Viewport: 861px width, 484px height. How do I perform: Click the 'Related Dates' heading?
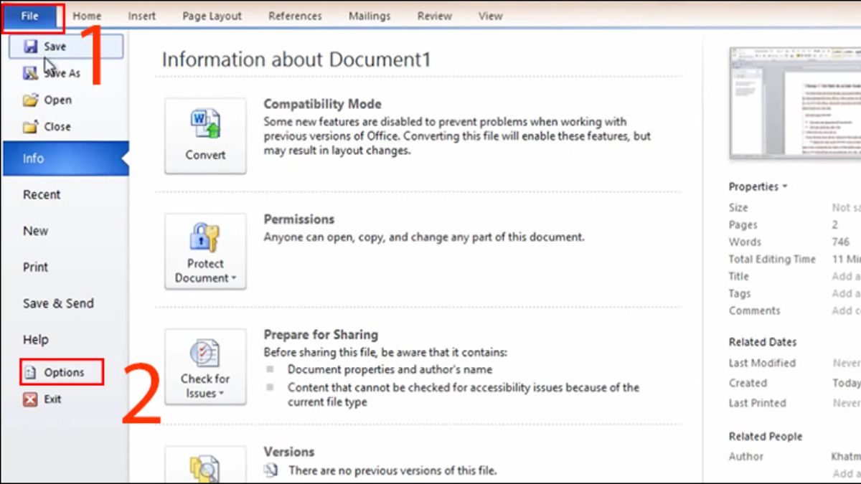763,342
